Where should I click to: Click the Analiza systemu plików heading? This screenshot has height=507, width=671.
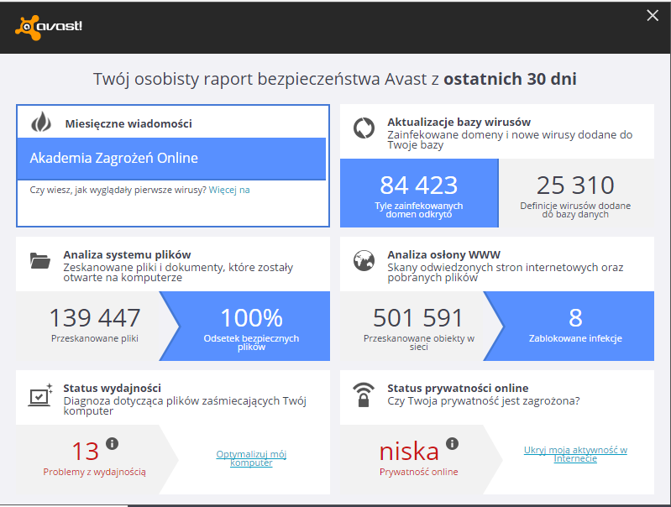point(127,255)
